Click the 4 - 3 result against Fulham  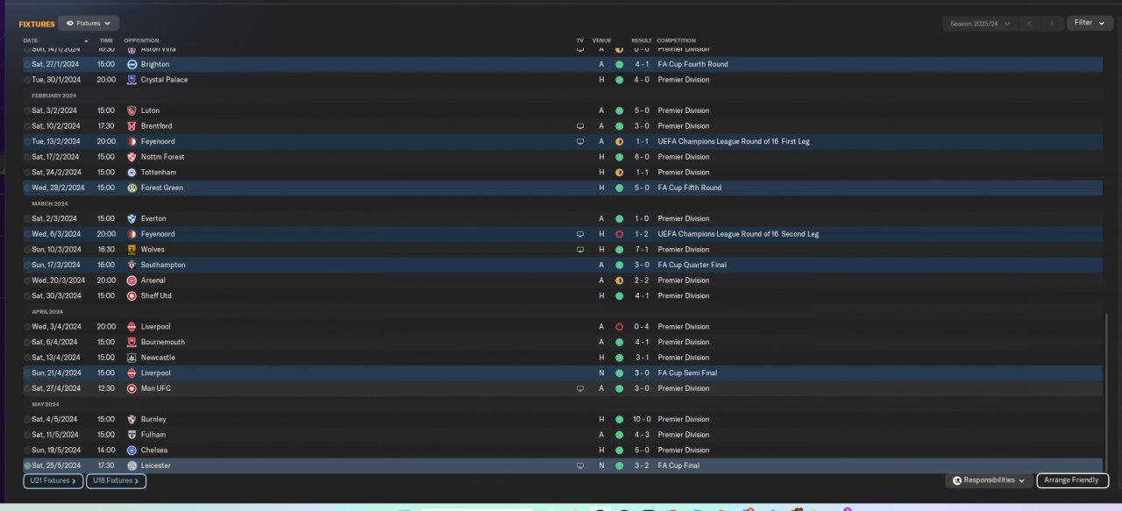[642, 435]
